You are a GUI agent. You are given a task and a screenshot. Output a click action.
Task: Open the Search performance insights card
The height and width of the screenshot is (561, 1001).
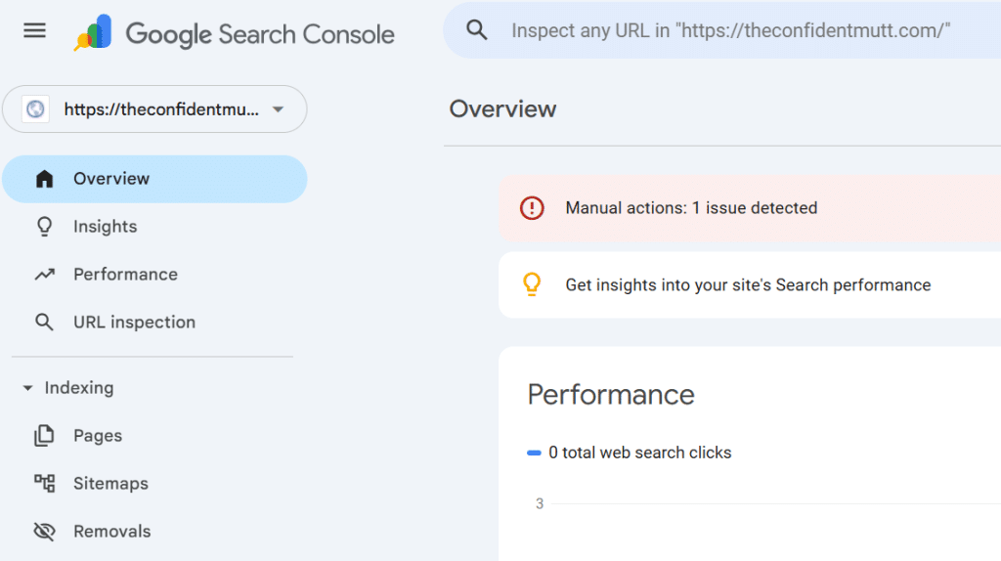(x=750, y=284)
